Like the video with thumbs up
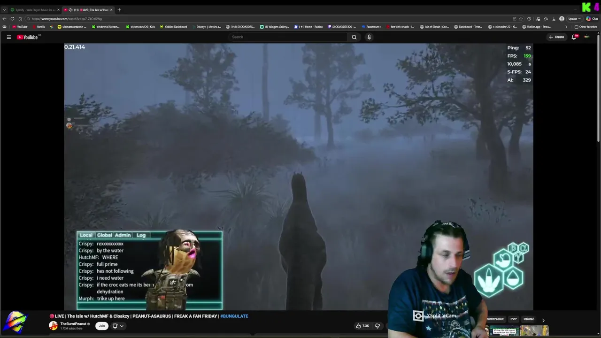This screenshot has width=601, height=338. (362, 326)
